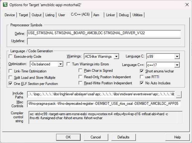Image resolution: width=192 pixels, height=143 pixels.
Task: Toggle the use RTTI checkbox
Action: pos(142,77)
